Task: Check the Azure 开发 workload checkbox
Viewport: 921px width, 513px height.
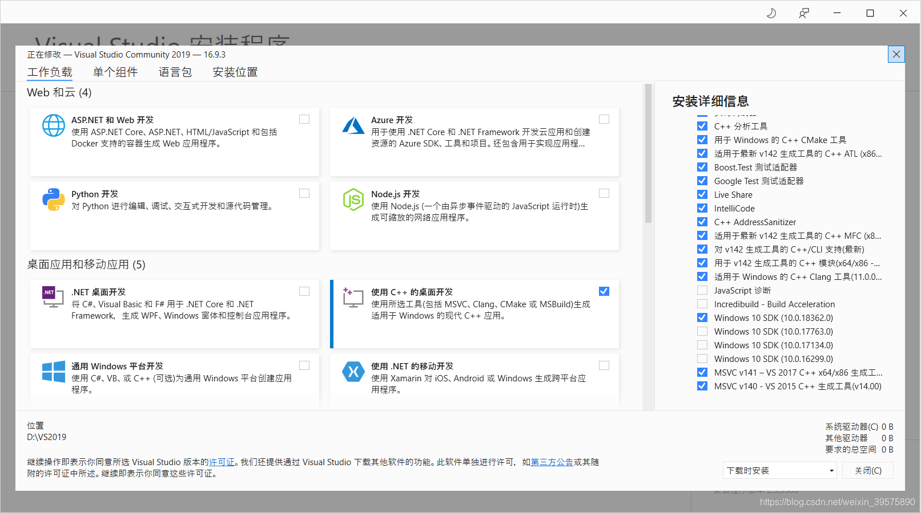Action: (604, 119)
